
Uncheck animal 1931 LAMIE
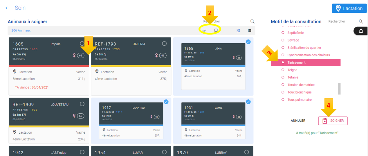248,102
